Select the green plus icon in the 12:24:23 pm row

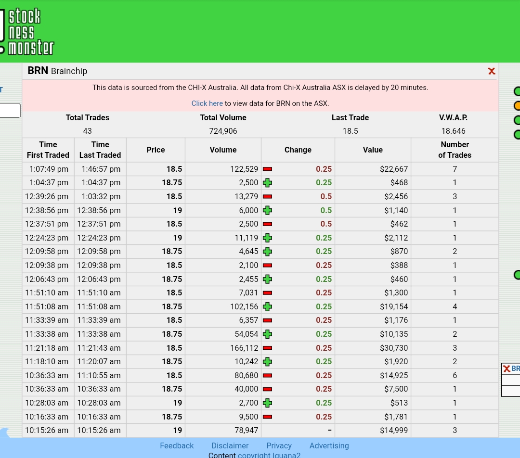click(267, 238)
